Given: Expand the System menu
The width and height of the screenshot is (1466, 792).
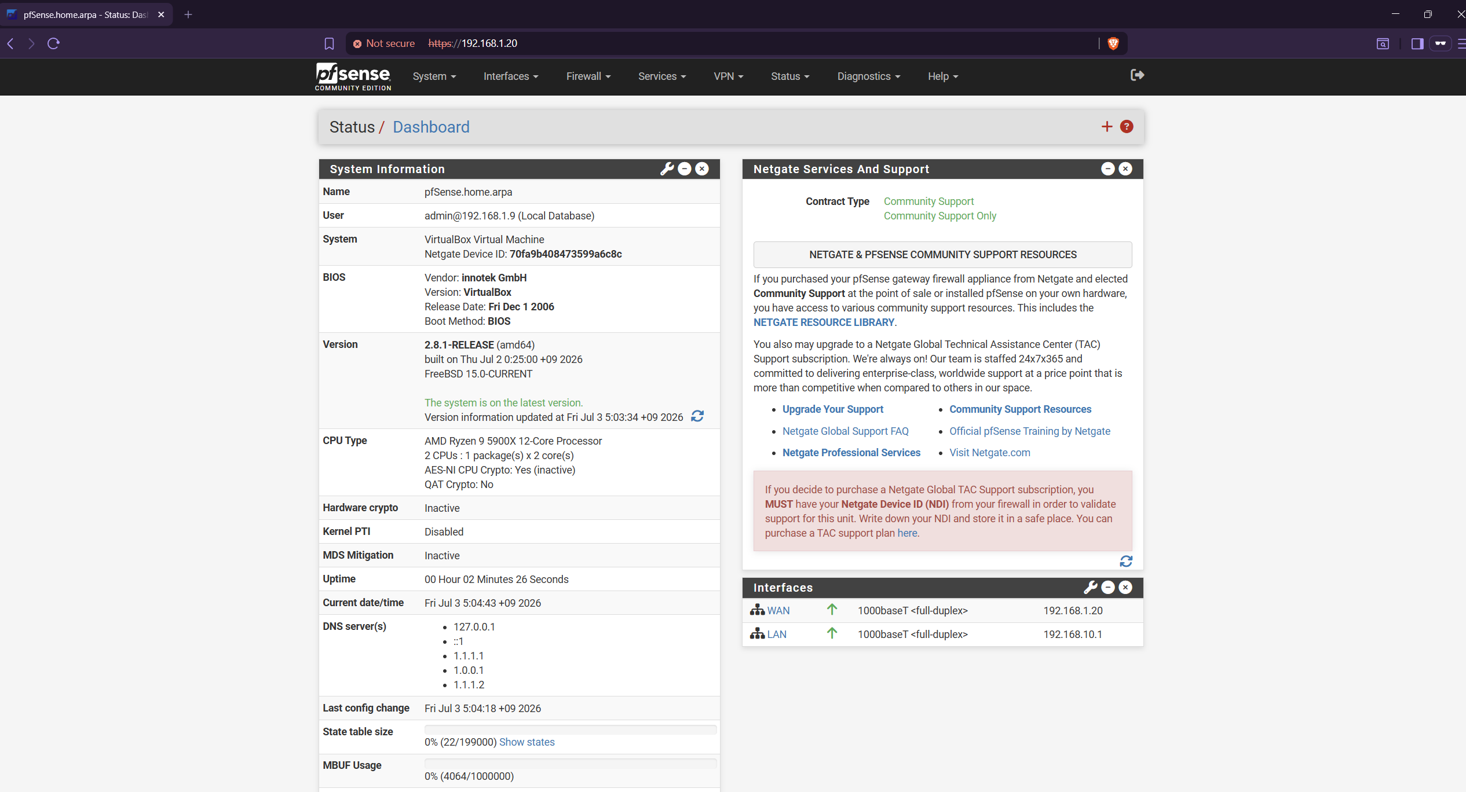Looking at the screenshot, I should pos(434,76).
